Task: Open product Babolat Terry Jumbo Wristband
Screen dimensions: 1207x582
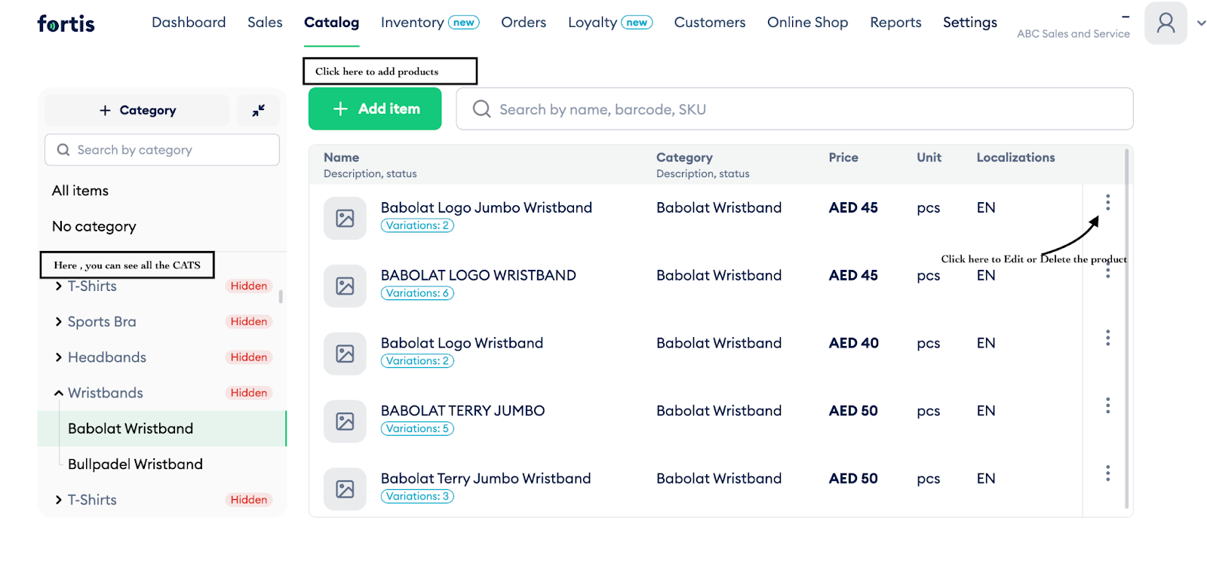Action: point(486,479)
